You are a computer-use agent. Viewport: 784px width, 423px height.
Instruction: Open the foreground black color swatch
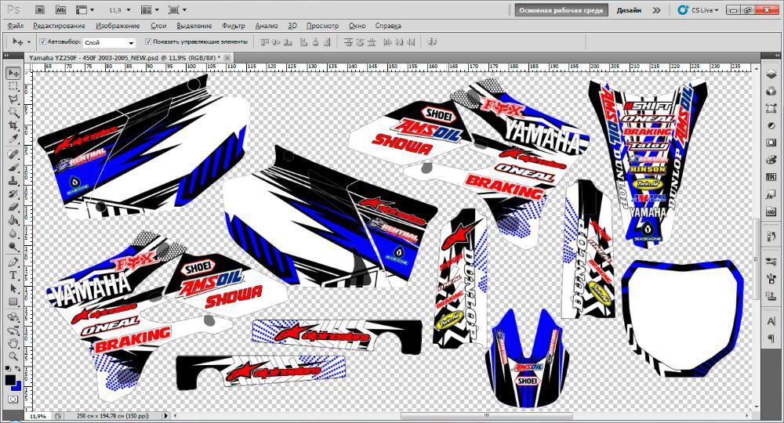9,380
